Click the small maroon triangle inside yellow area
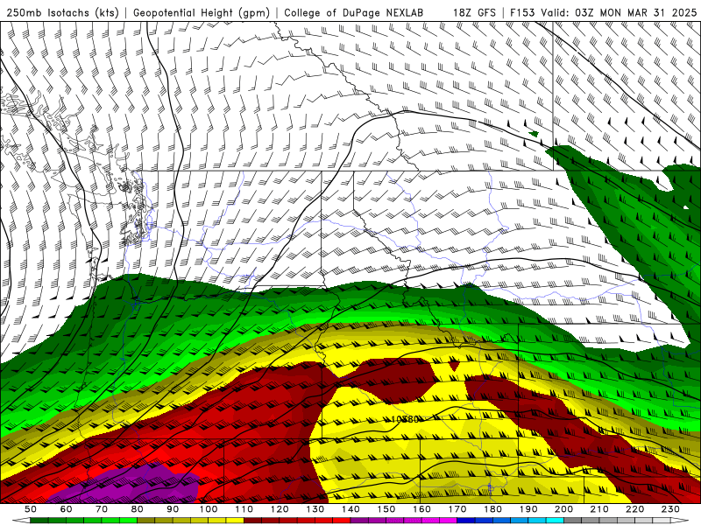Screen dimensions: 701x525 (x=455, y=366)
